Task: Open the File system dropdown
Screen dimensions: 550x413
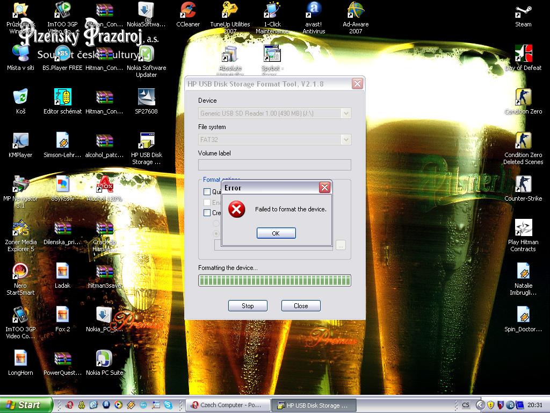Action: click(346, 140)
